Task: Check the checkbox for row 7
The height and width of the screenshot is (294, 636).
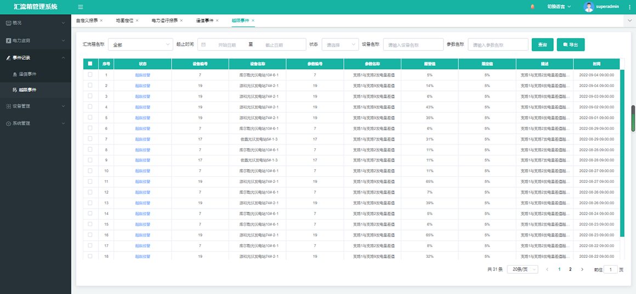Action: (90, 139)
